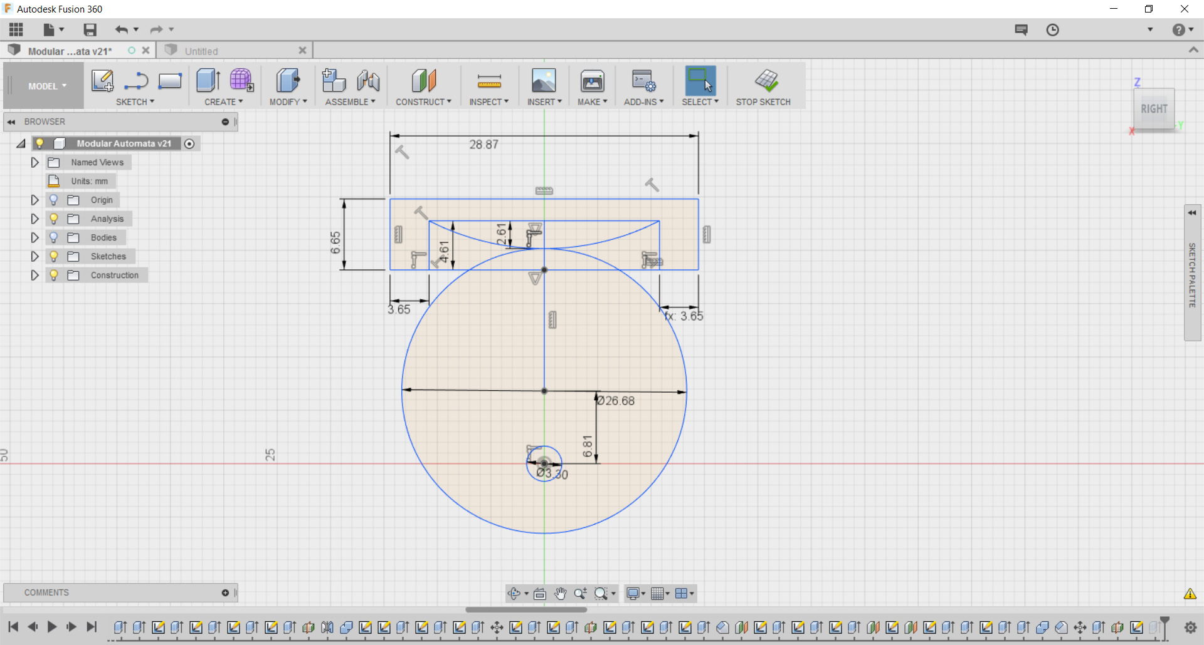Open the ASSEMBLE menu
The width and height of the screenshot is (1204, 645).
350,101
